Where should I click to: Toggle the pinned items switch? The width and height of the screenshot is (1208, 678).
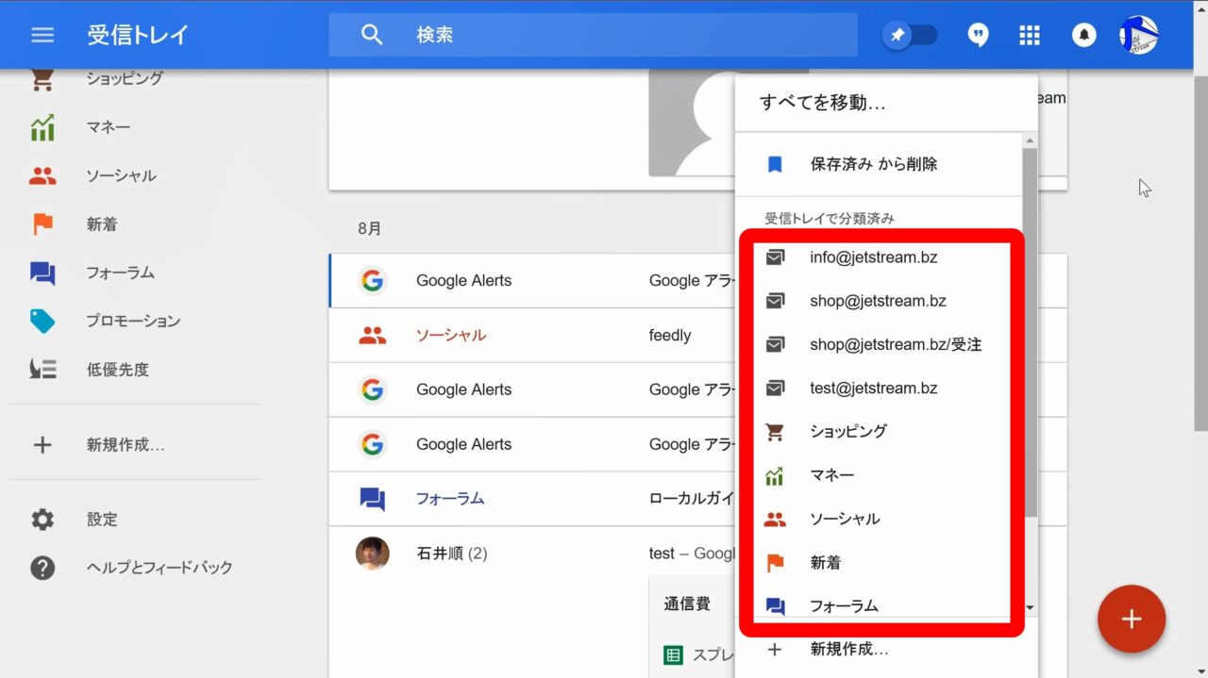tap(910, 35)
